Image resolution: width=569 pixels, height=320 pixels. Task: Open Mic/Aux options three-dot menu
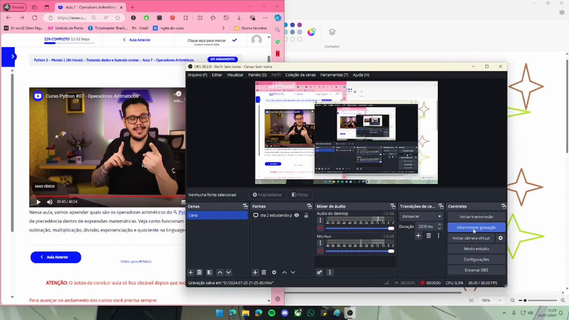pyautogui.click(x=320, y=243)
